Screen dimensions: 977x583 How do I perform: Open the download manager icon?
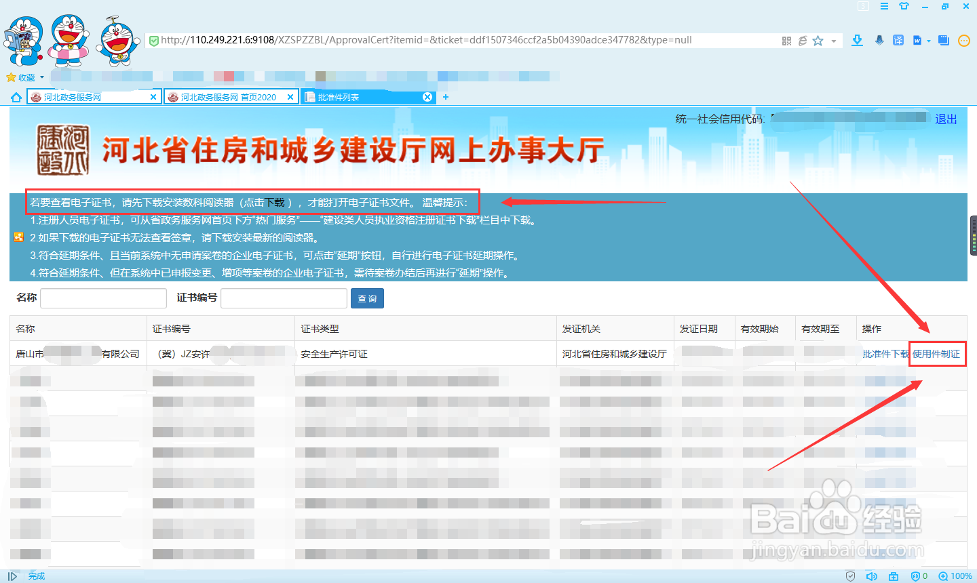click(856, 40)
